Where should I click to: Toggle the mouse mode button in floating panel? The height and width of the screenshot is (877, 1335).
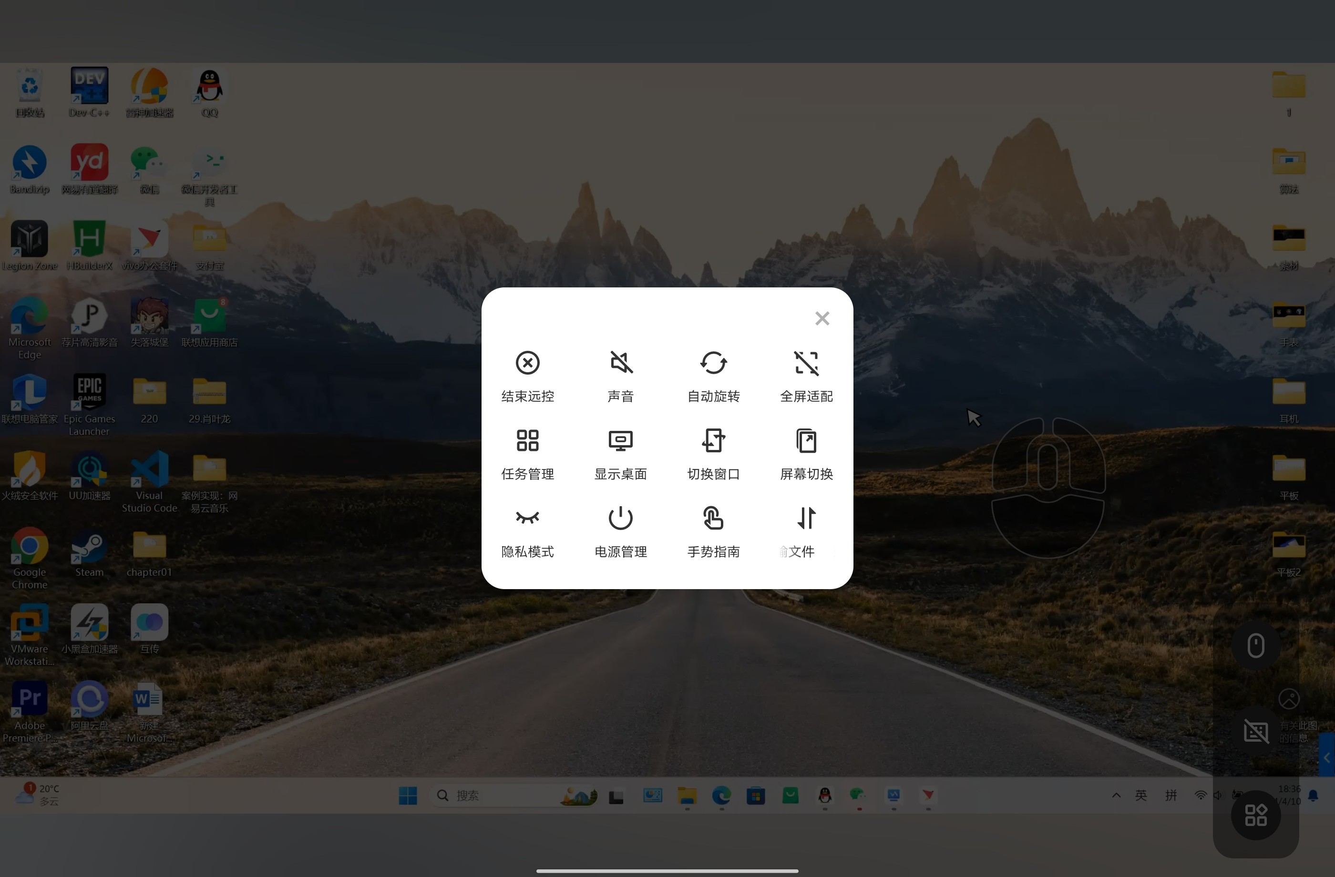[1255, 645]
